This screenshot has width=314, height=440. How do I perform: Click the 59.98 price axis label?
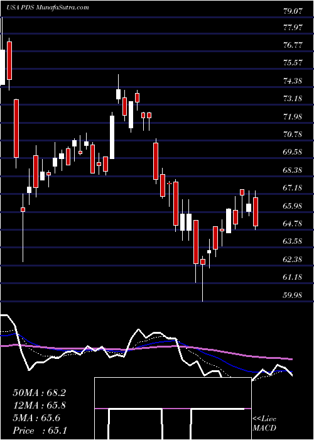pos(292,295)
